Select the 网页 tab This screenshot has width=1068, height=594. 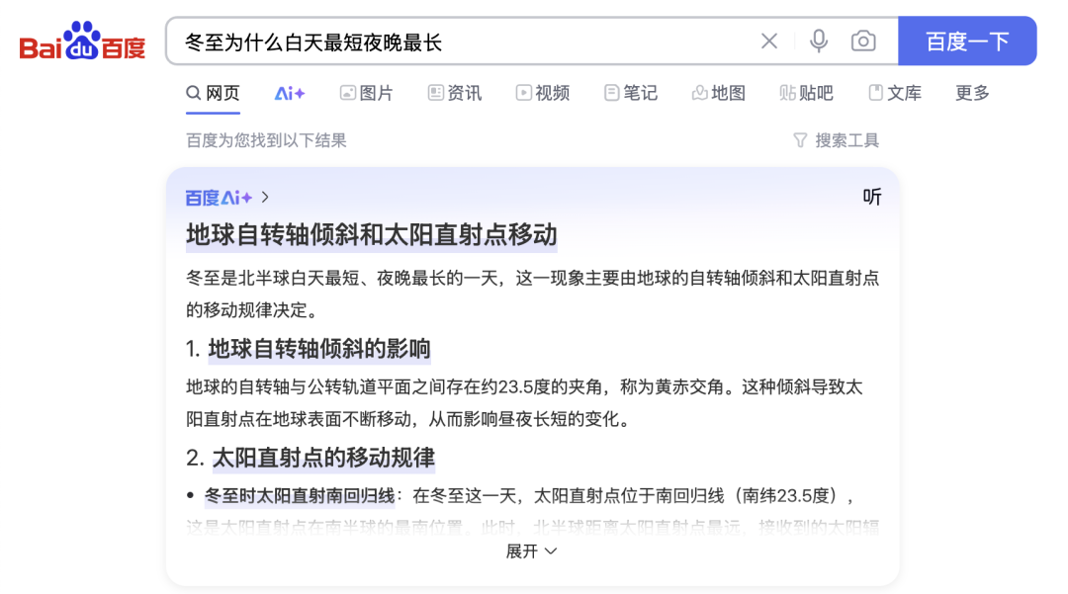[214, 93]
